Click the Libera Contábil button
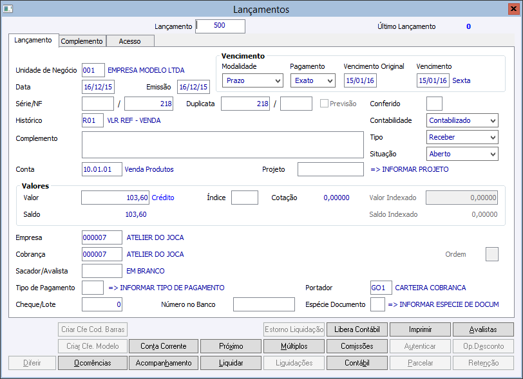The image size is (523, 379). click(357, 329)
